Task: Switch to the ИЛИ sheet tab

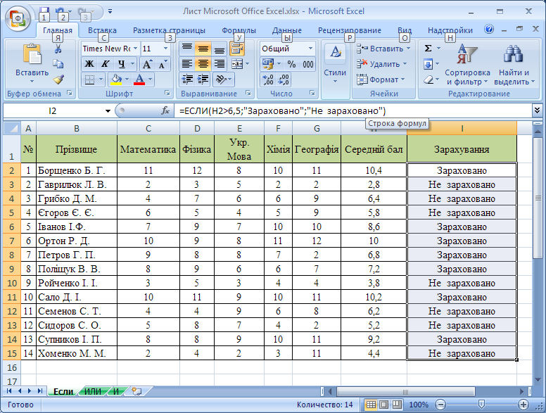Action: [93, 391]
